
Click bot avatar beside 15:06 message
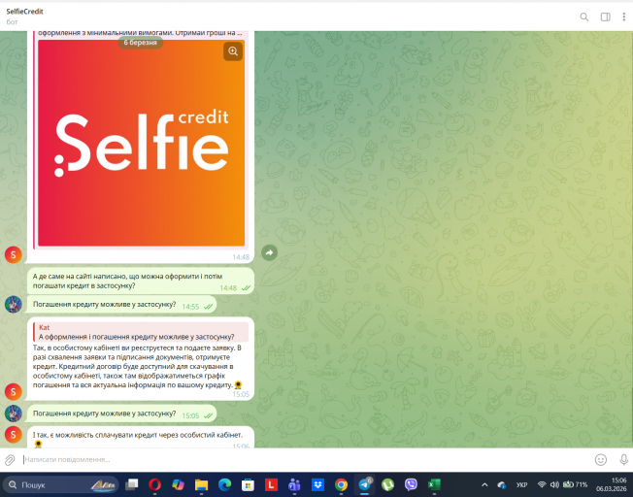coord(13,435)
